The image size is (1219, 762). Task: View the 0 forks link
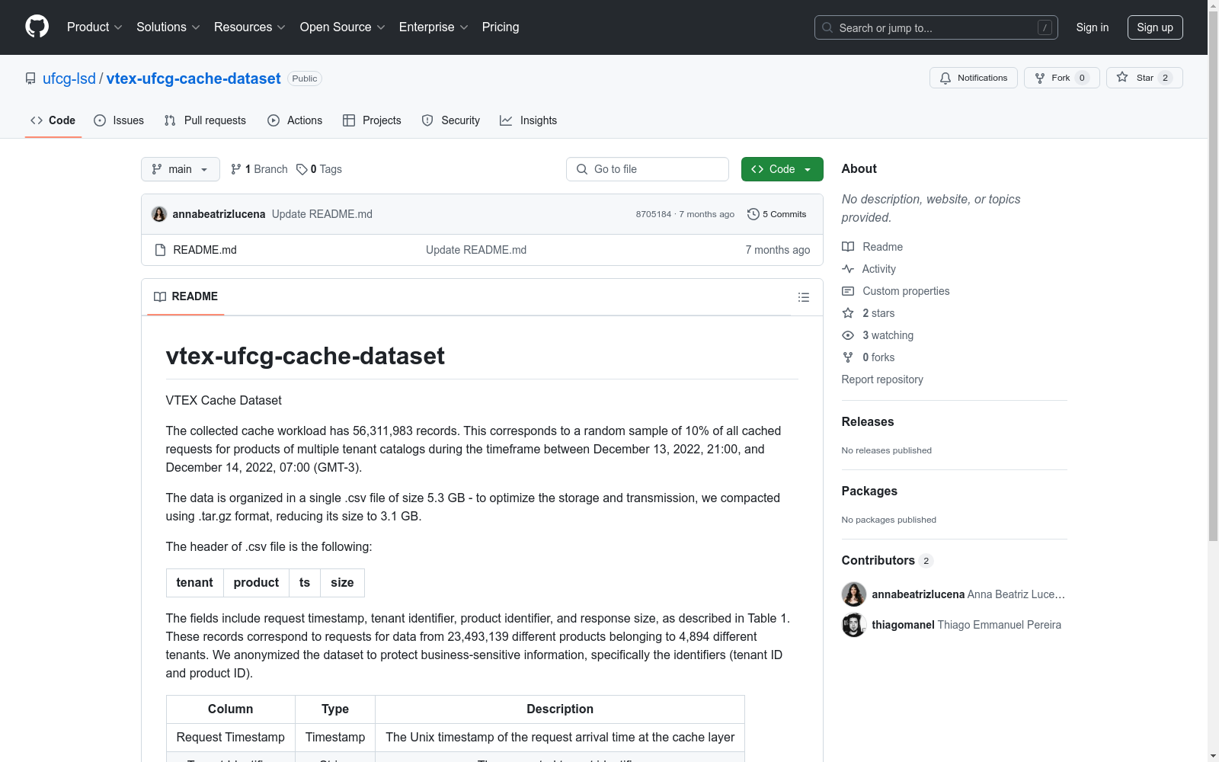click(x=869, y=357)
